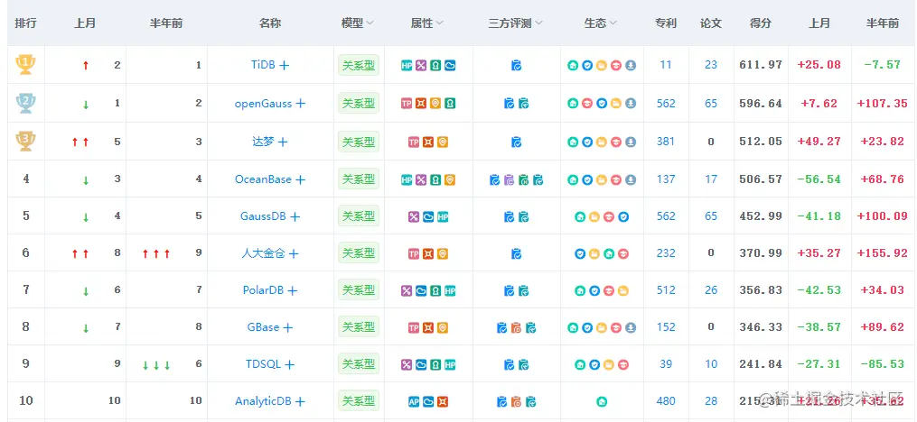This screenshot has width=917, height=422.
Task: Open TiDB paper count 23
Action: [x=711, y=65]
